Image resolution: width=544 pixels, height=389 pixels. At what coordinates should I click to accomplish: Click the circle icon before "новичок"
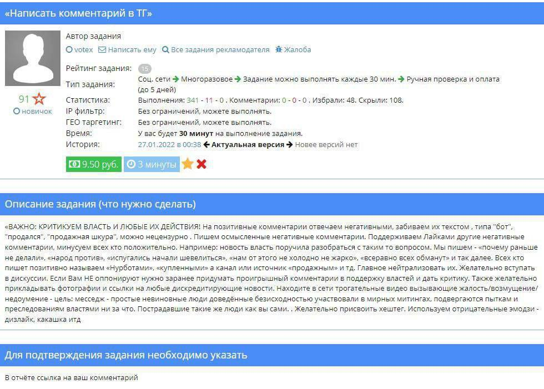(x=17, y=112)
